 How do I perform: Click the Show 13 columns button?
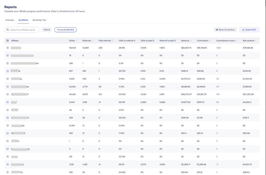pos(225,30)
